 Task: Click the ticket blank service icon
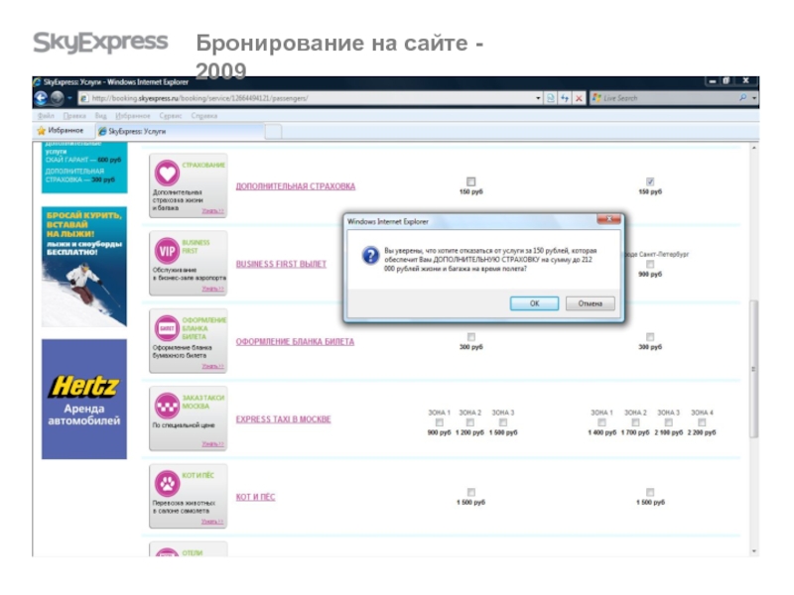click(167, 329)
